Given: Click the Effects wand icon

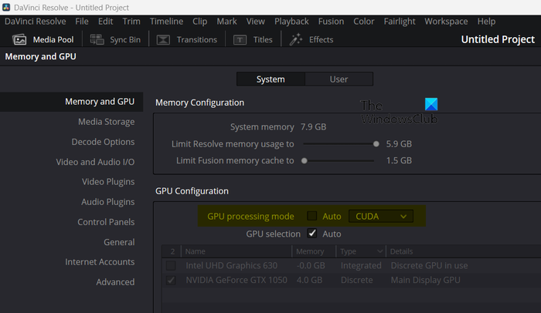Looking at the screenshot, I should tap(296, 39).
